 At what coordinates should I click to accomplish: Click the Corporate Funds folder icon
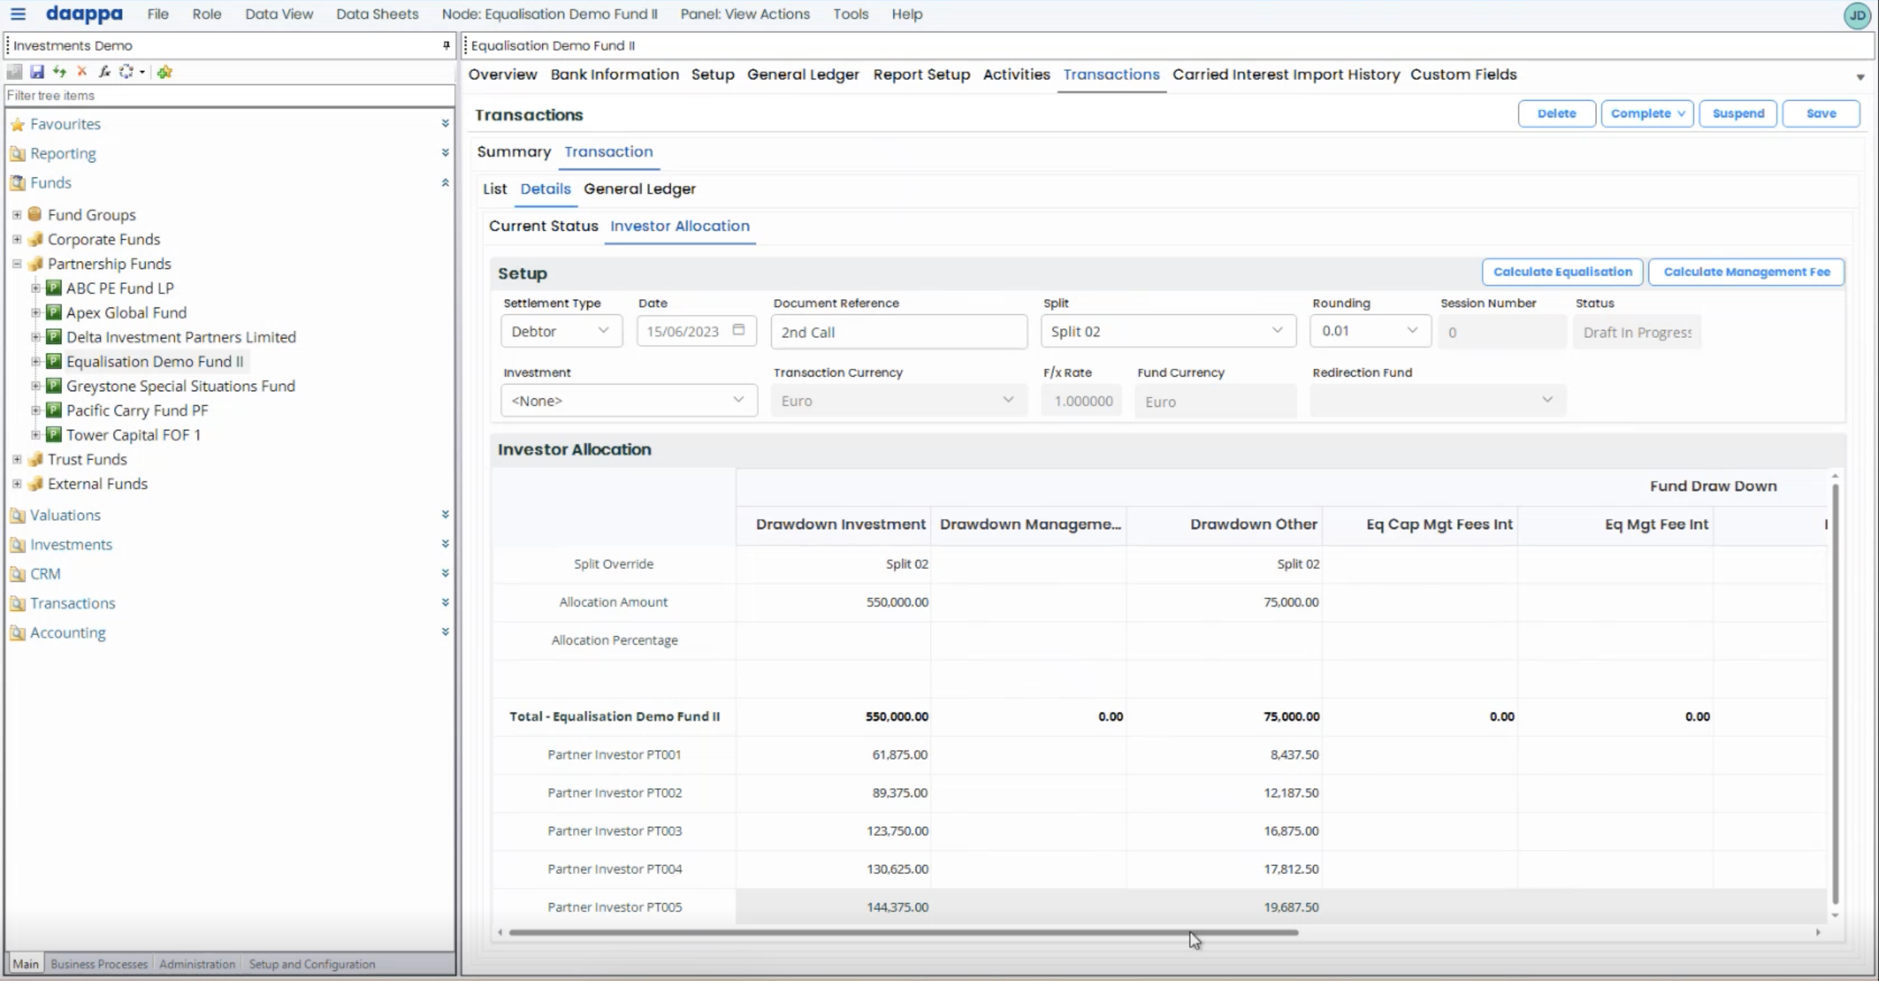[35, 239]
